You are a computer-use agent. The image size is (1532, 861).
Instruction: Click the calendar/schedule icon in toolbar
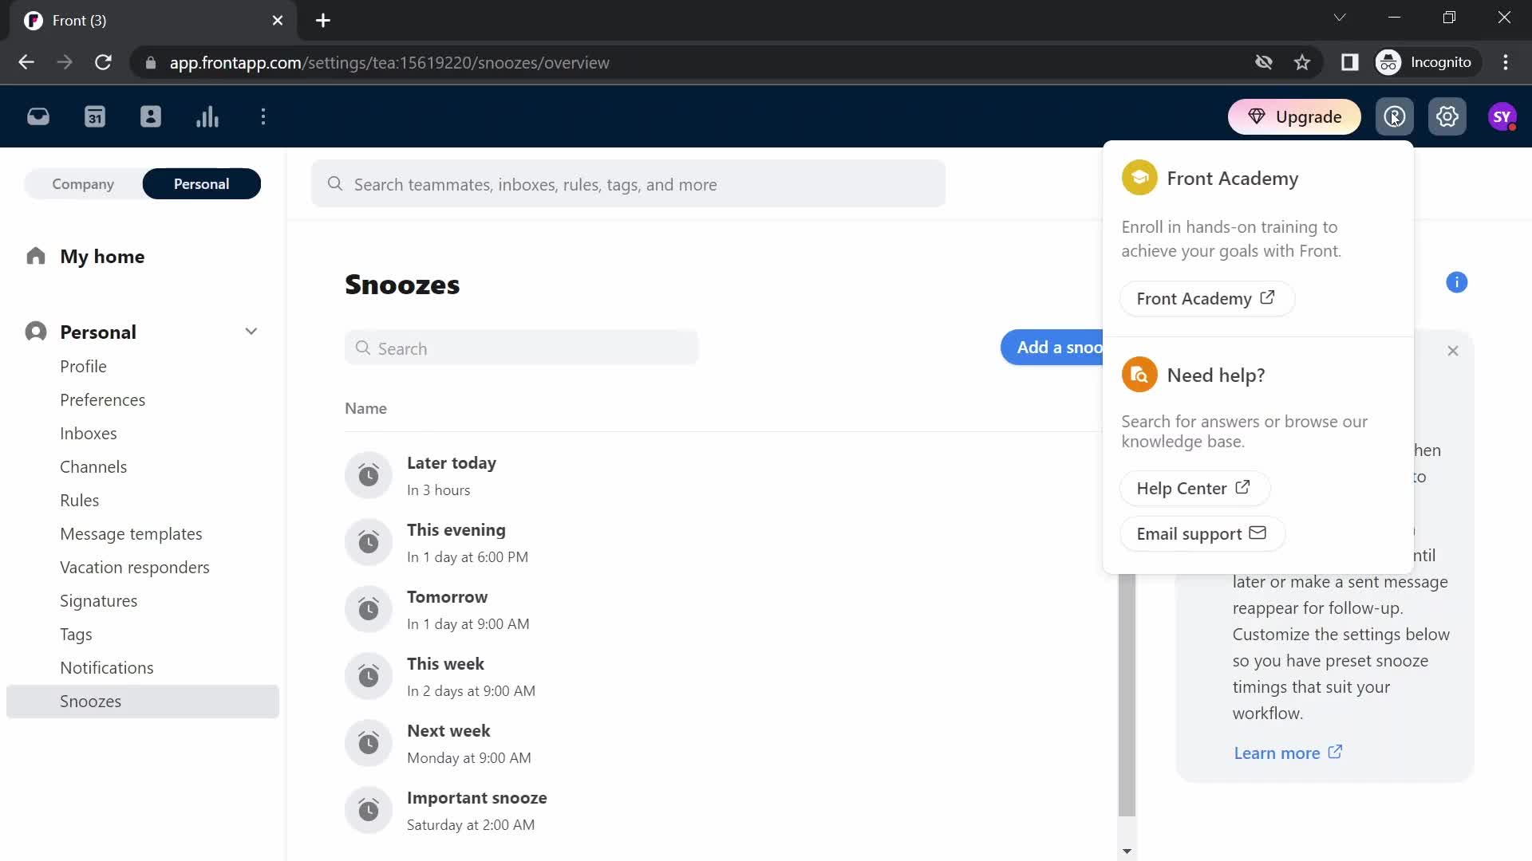click(x=95, y=116)
